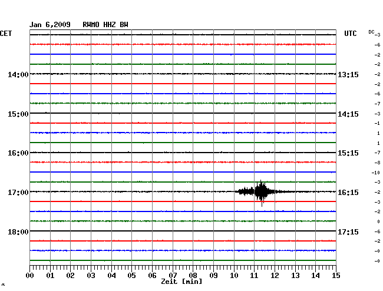Screen dimensions: 383x291
Task: Click minute tick label 00
Action: point(30,275)
